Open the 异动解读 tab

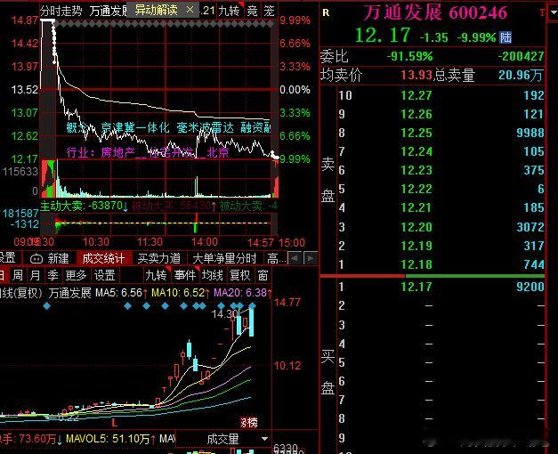pyautogui.click(x=157, y=10)
